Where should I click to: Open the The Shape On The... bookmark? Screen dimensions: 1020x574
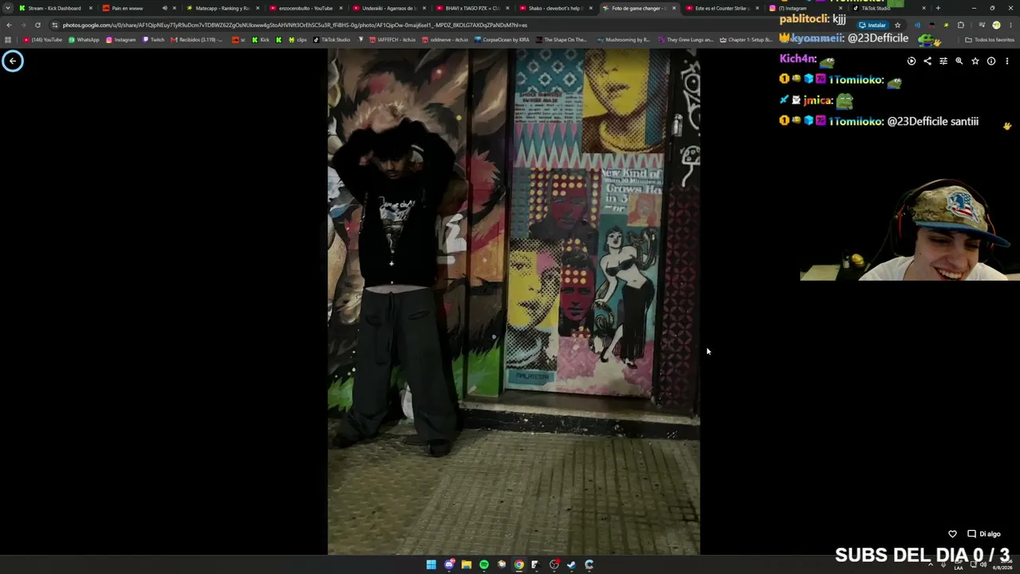click(561, 39)
